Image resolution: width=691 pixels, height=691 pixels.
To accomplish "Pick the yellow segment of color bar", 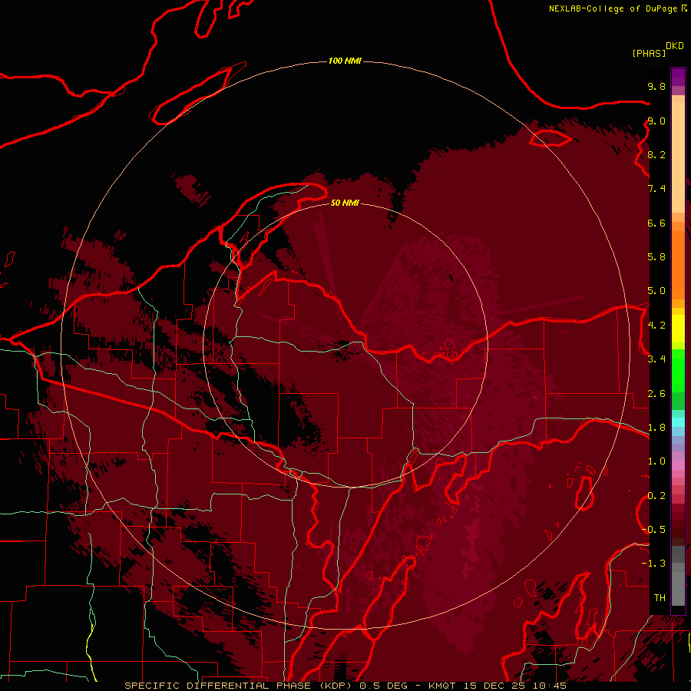I will point(678,329).
